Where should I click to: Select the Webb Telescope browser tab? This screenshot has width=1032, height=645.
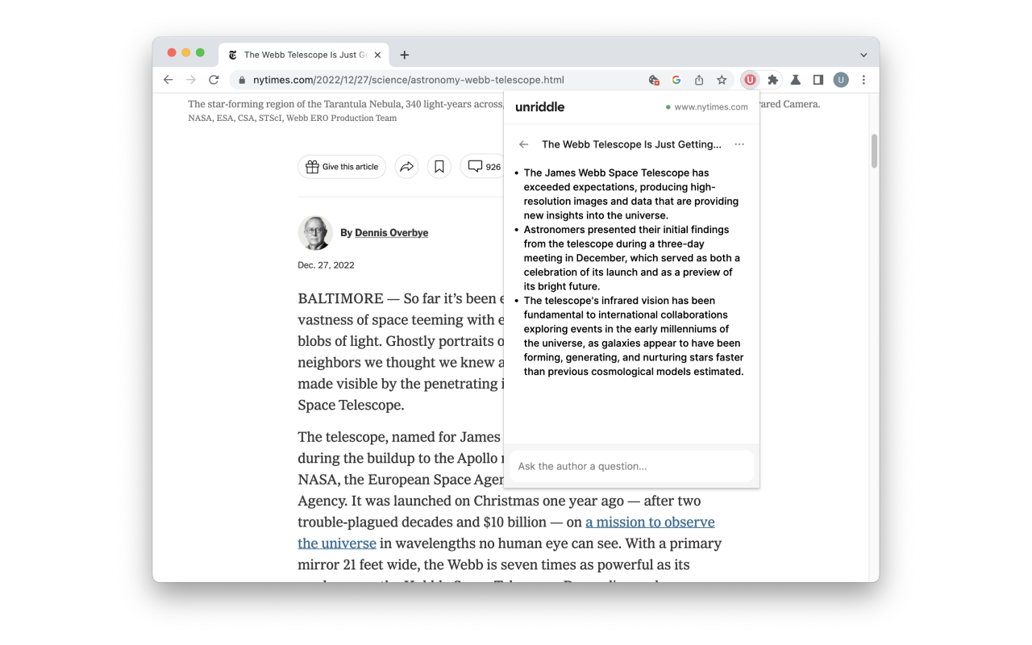(304, 55)
